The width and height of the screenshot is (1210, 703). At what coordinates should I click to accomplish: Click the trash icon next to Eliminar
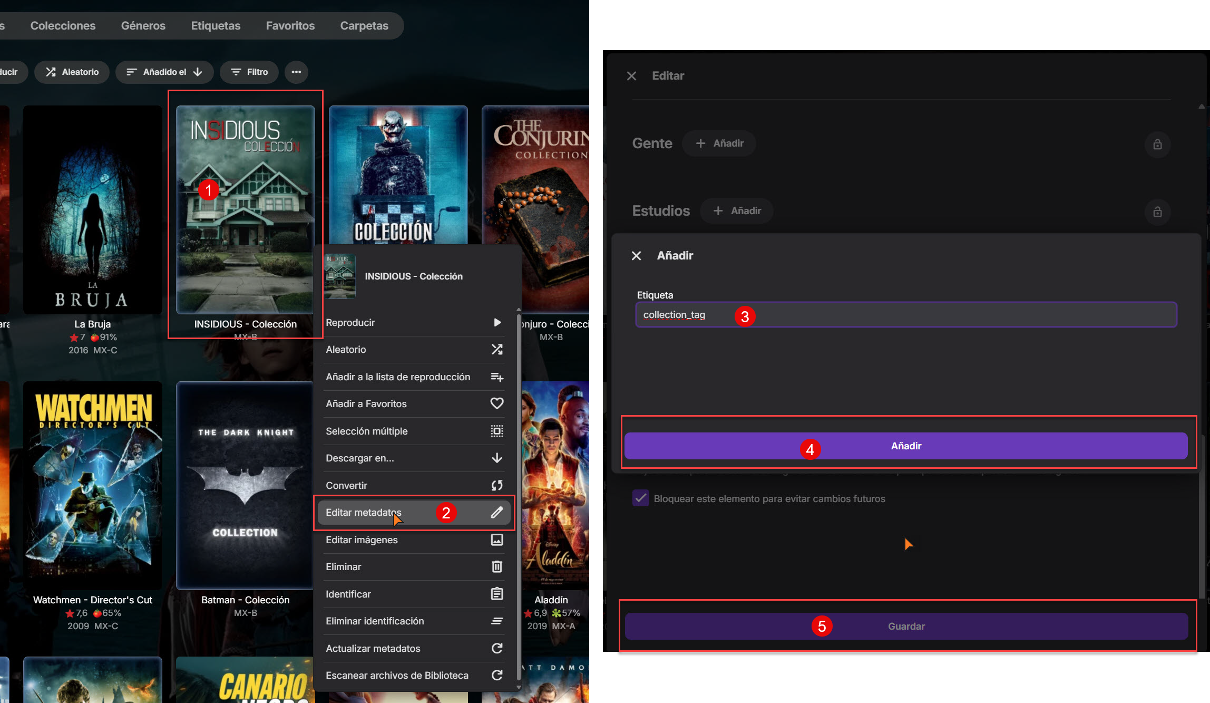pos(496,566)
